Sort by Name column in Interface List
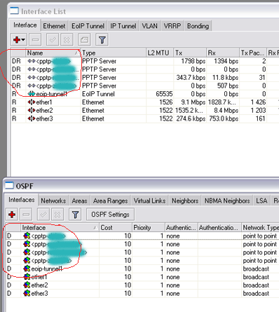This screenshot has height=312, width=279. [53, 53]
